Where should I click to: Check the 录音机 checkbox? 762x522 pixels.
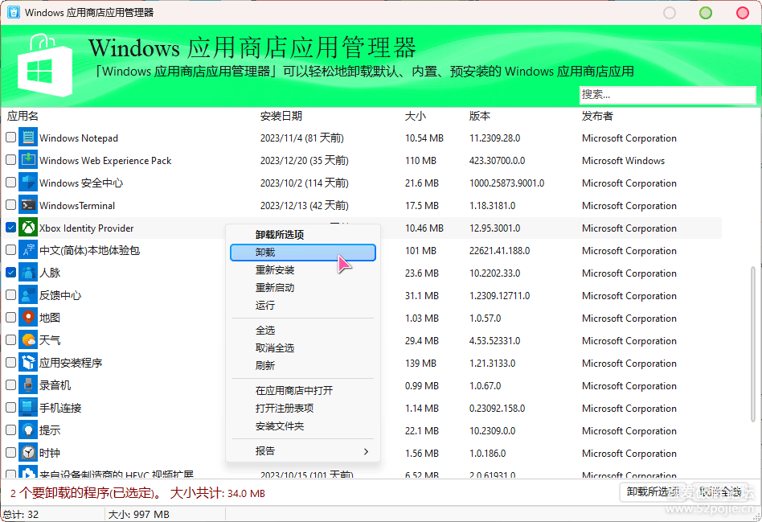[x=10, y=385]
